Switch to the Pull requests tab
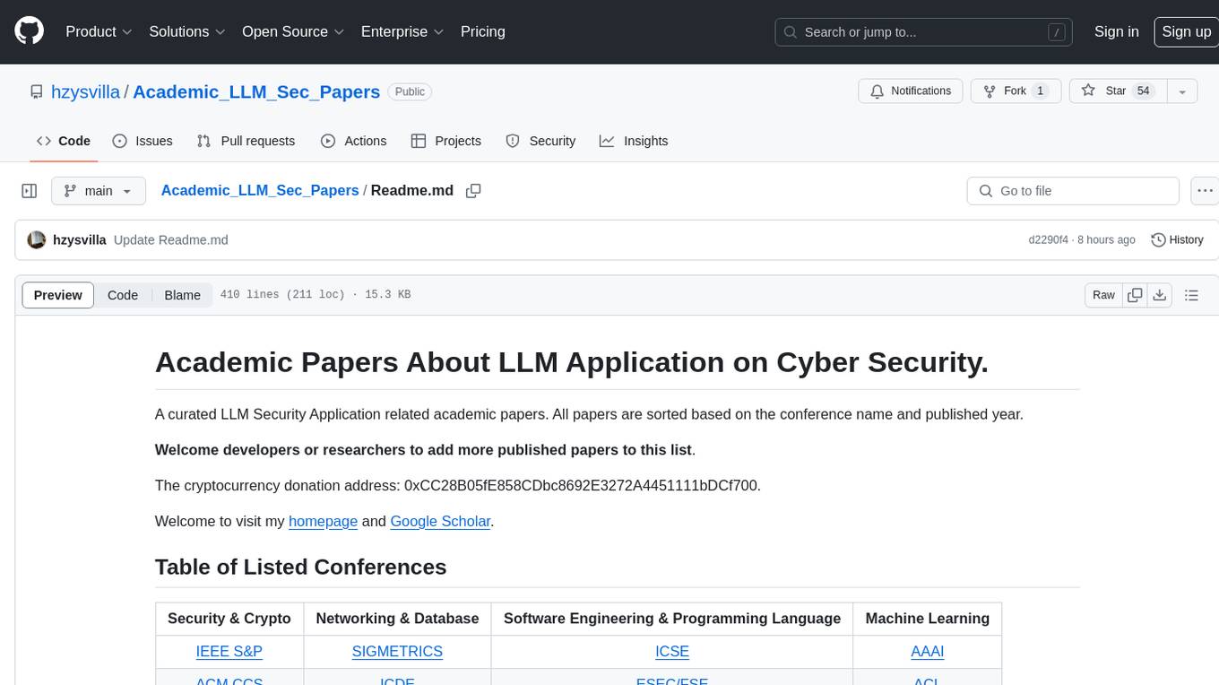The height and width of the screenshot is (685, 1219). 246,141
